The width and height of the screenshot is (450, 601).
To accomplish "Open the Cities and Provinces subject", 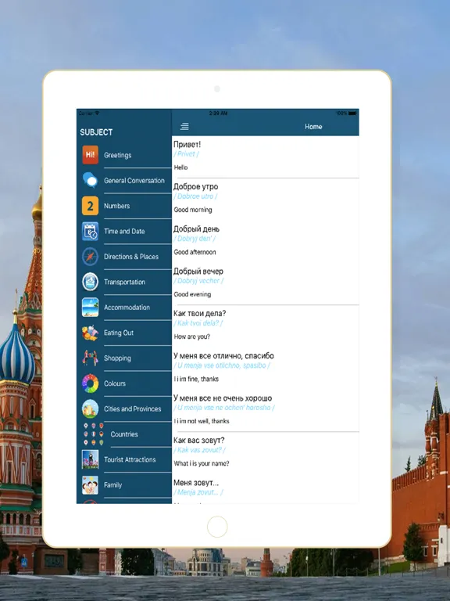I will click(124, 408).
